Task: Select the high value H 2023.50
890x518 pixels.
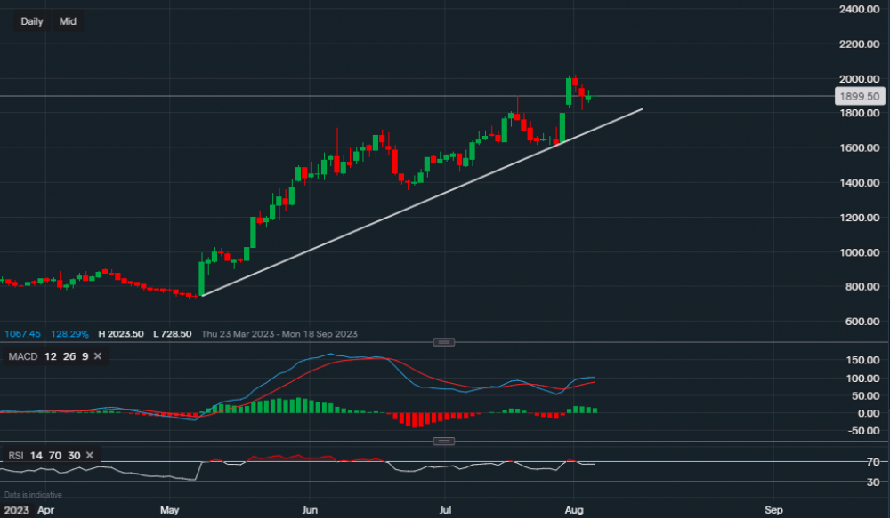Action: click(x=120, y=334)
